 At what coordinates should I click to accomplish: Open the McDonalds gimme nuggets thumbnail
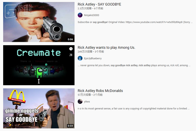[x=39, y=108]
